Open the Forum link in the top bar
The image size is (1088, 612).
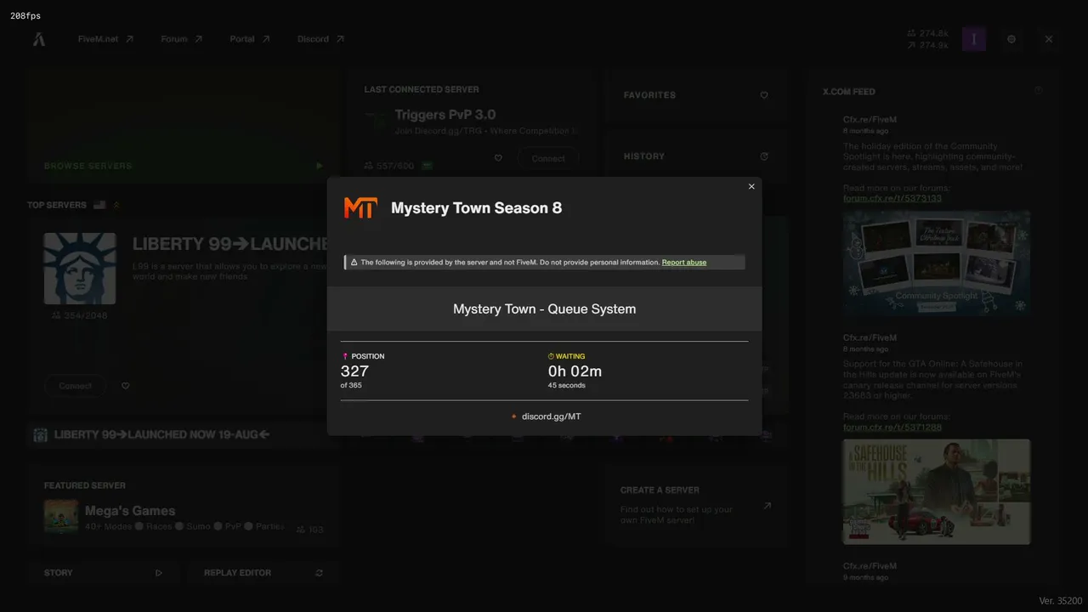(182, 39)
